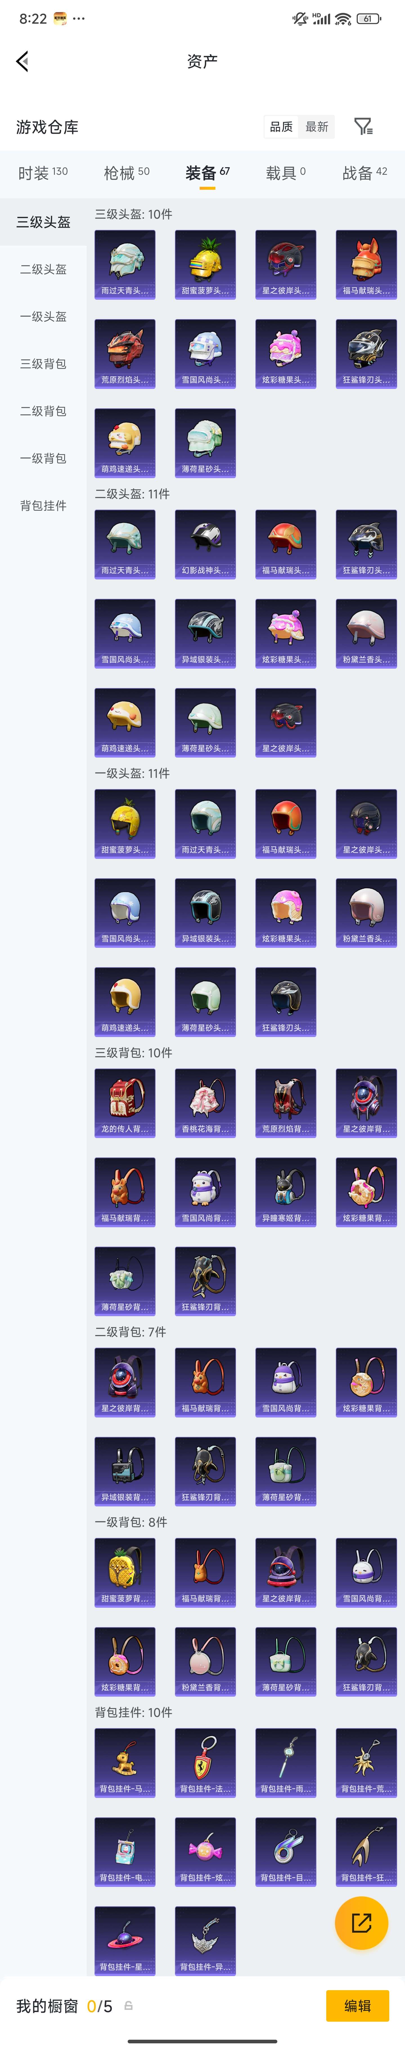Tap the orange share floating button
Screen dimensions: 405x2047
click(x=361, y=1922)
